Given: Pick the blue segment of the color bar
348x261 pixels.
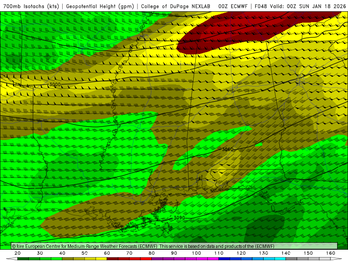Looking at the screenshot, I should [224, 259].
